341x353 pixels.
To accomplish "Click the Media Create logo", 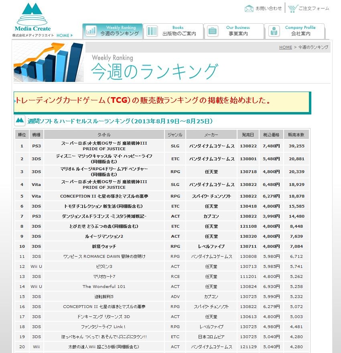I will pyautogui.click(x=32, y=17).
